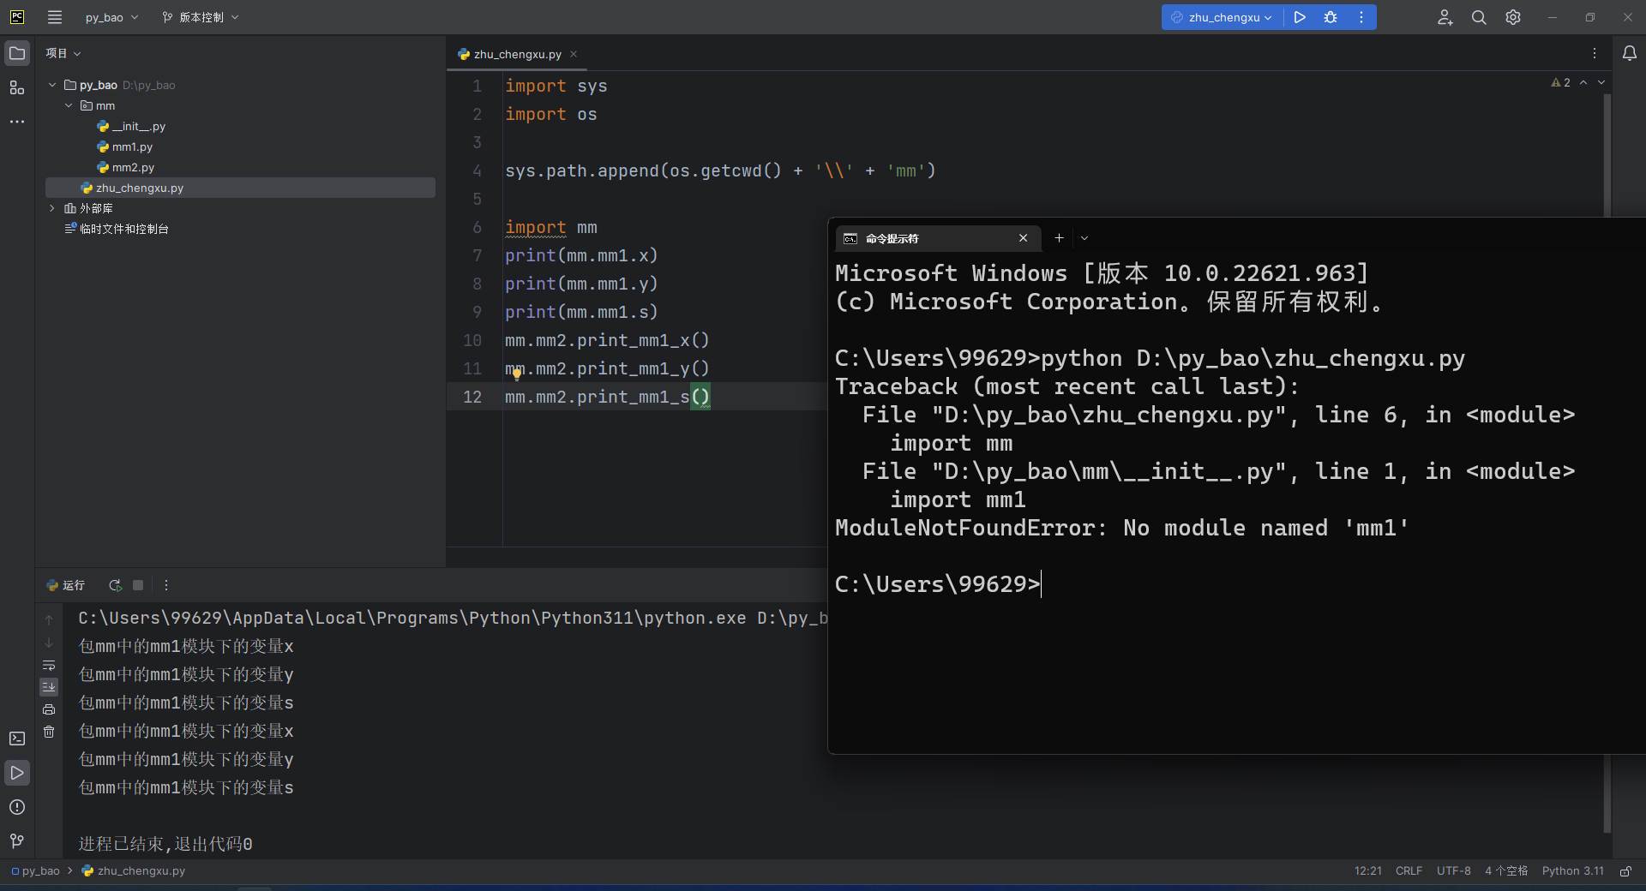This screenshot has height=891, width=1646.
Task: Collapse the mm package folder
Action: [69, 105]
